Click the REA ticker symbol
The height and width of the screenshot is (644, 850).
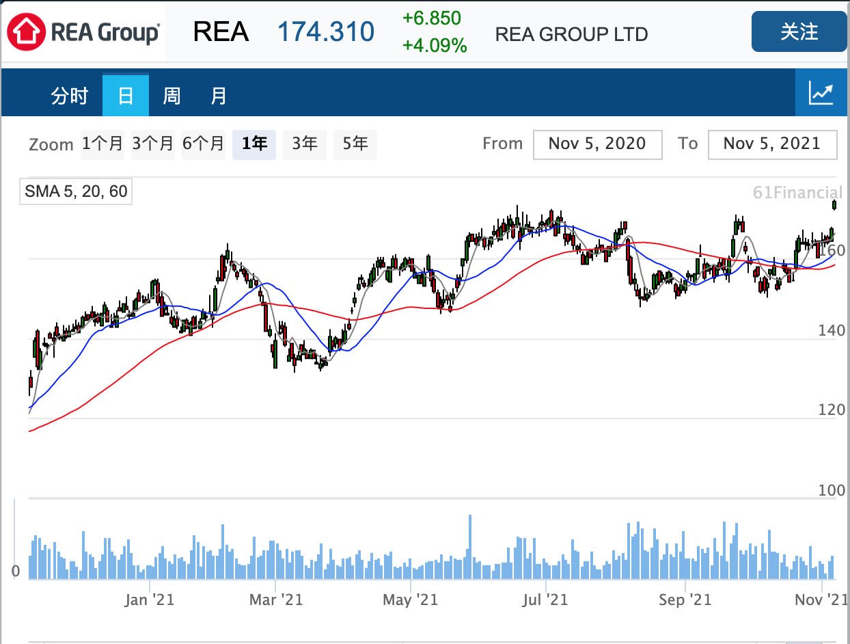tap(221, 32)
